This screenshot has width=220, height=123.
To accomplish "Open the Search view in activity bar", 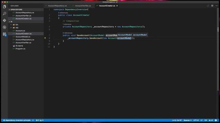I will click(4, 14).
